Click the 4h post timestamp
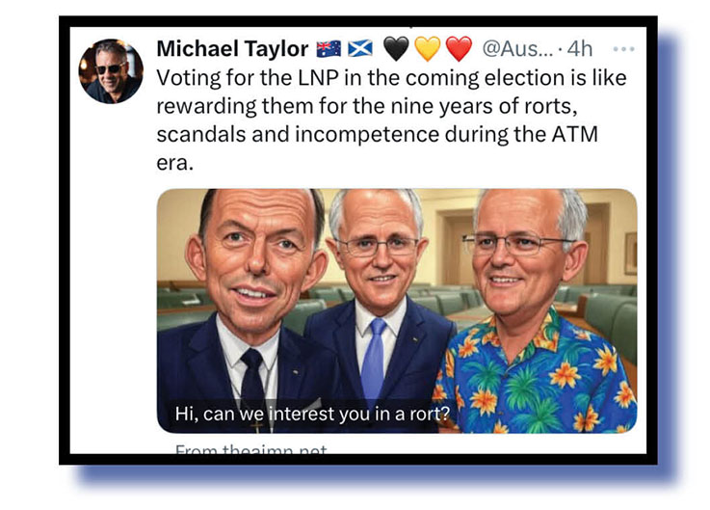The image size is (710, 510). point(580,48)
